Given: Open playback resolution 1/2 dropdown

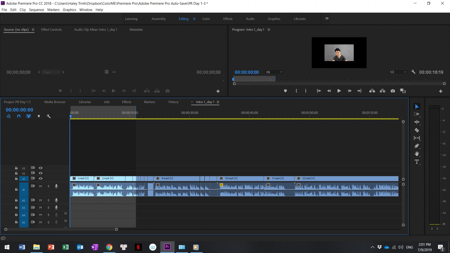Looking at the screenshot, I should point(398,72).
